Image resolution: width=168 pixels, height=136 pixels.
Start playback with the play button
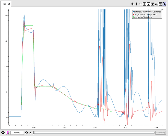[x=30, y=133]
